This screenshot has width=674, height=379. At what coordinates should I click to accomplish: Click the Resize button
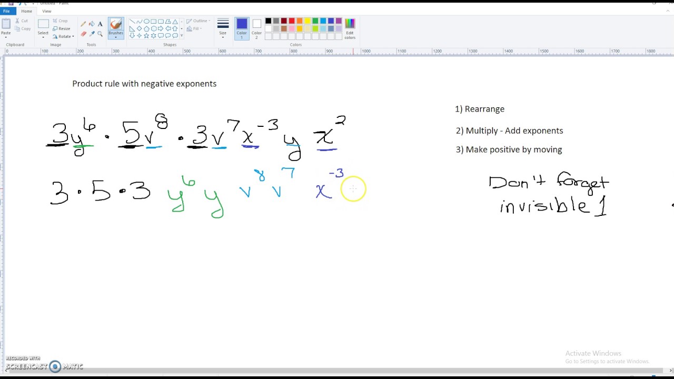tap(62, 28)
